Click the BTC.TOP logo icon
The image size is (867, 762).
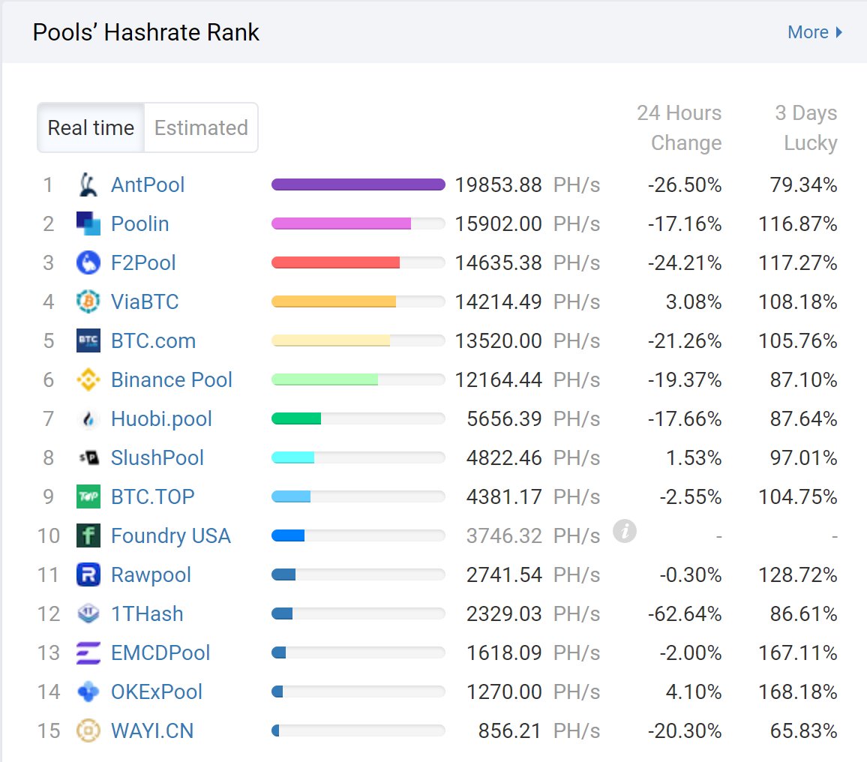click(x=88, y=496)
